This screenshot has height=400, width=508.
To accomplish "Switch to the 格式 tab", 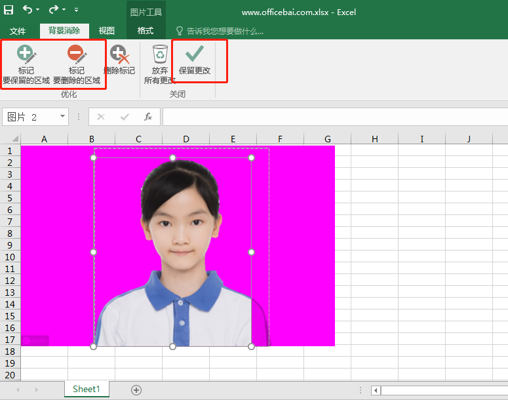I will [145, 31].
